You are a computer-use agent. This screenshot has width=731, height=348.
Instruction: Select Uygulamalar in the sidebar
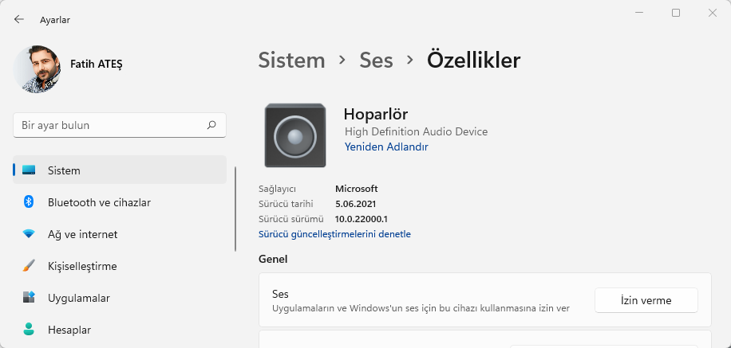[78, 298]
